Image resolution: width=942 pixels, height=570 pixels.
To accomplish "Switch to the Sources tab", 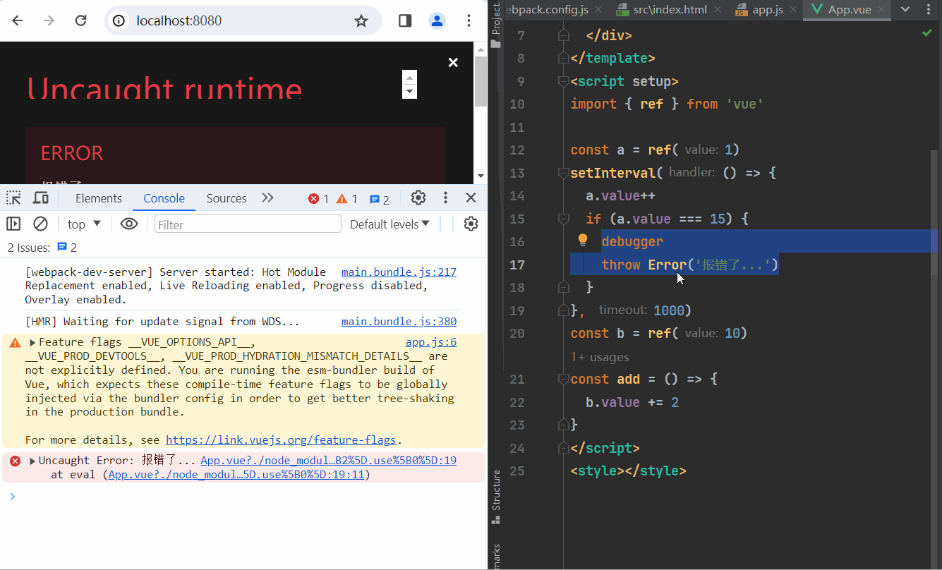I will pos(227,198).
